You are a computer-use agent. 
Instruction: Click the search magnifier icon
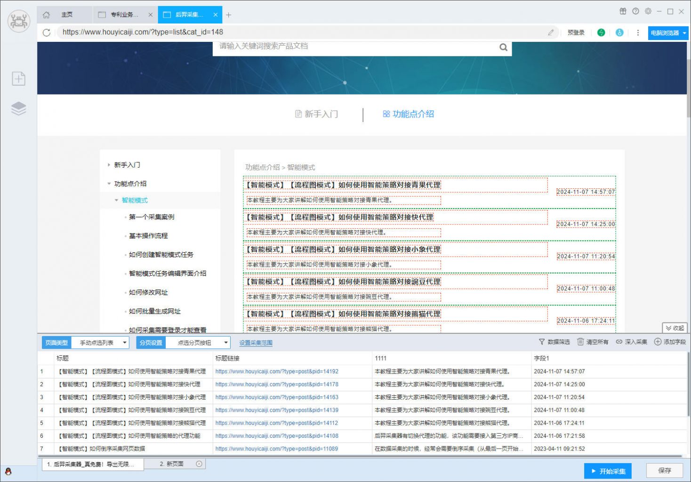coord(503,47)
